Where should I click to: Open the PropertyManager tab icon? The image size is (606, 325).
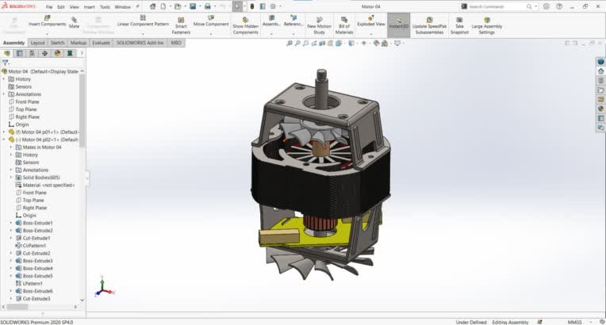click(x=19, y=53)
